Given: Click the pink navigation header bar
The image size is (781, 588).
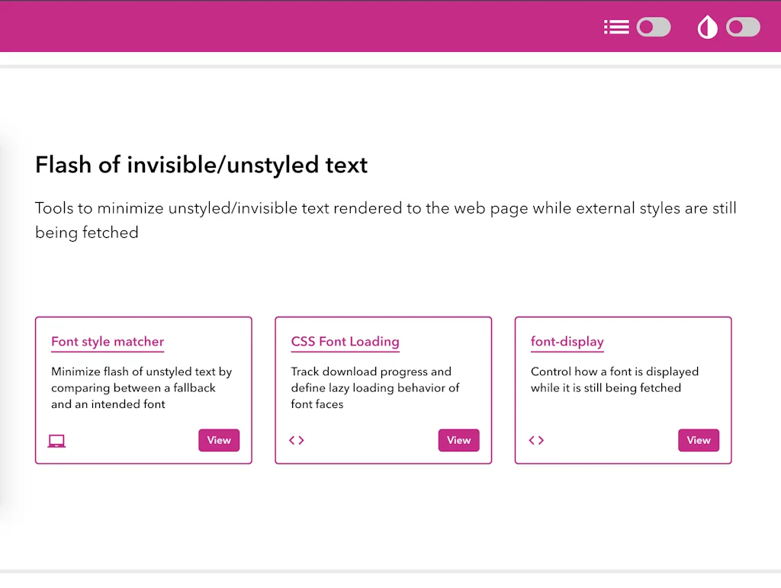Looking at the screenshot, I should coord(305,27).
